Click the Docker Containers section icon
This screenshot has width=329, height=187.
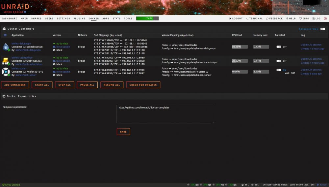click(4, 29)
